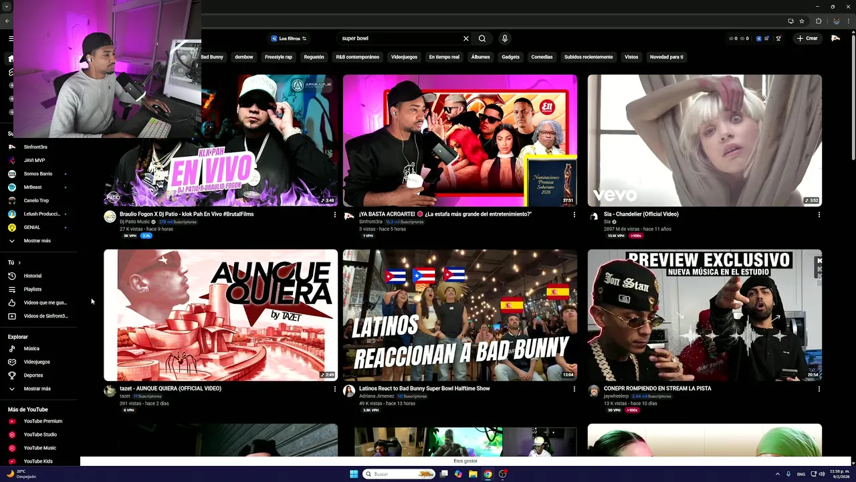Image resolution: width=856 pixels, height=482 pixels.
Task: Search by voice microphone button
Action: point(505,38)
